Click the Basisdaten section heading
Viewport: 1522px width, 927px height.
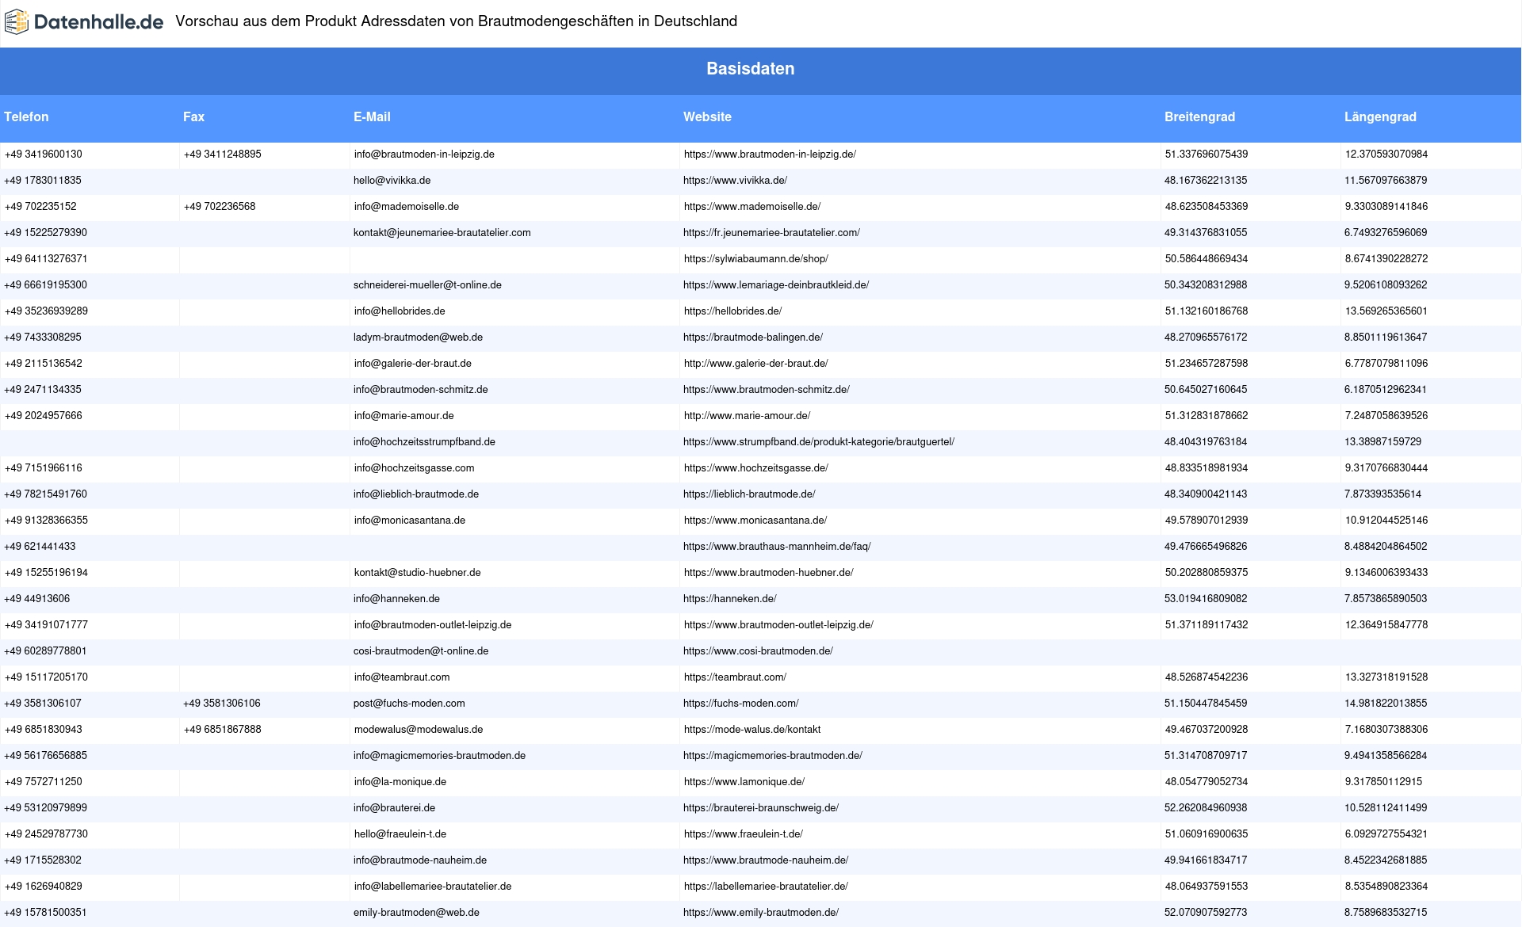751,69
